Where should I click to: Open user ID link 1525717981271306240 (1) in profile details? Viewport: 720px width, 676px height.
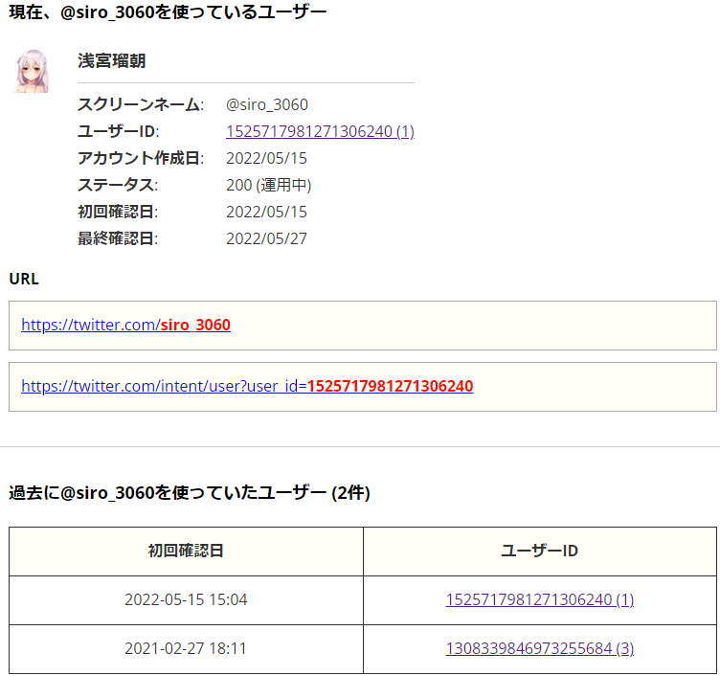point(320,131)
